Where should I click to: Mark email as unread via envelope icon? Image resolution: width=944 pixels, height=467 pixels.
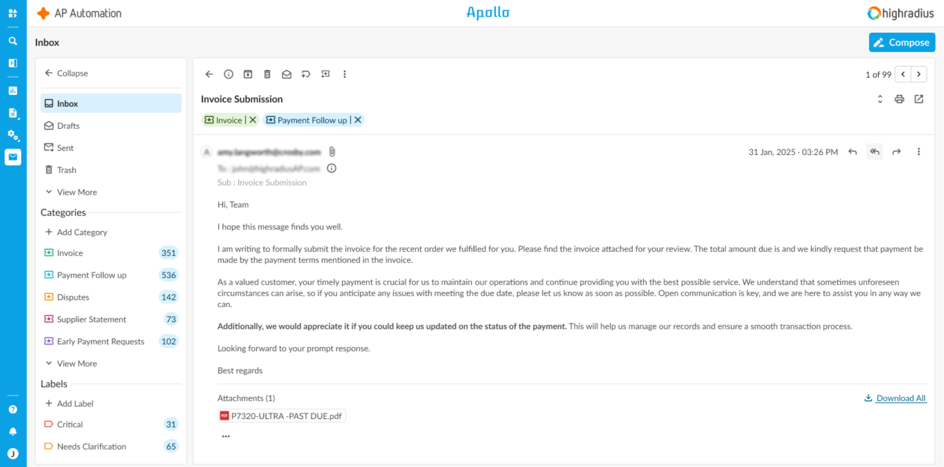coord(287,74)
